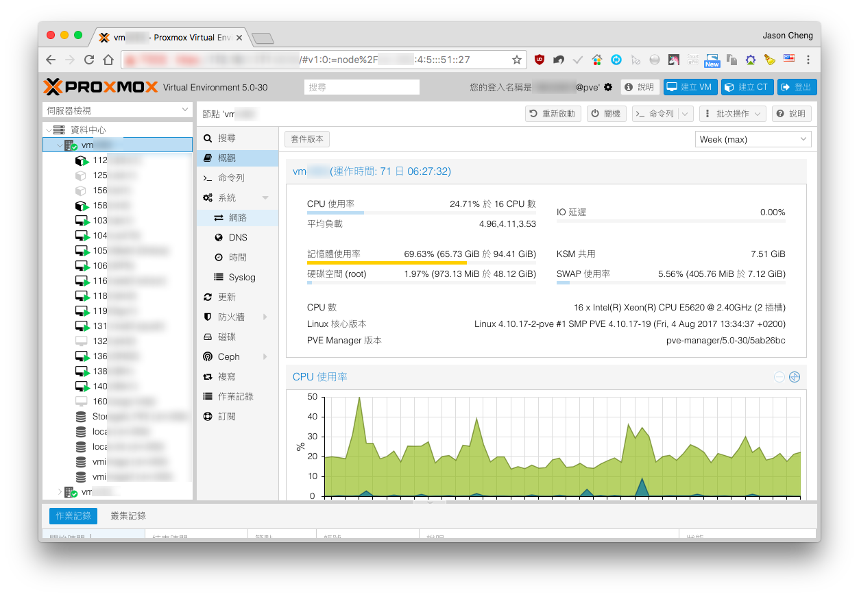This screenshot has width=859, height=597.
Task: Click the datacenter 資料中心 node
Action: [117, 130]
